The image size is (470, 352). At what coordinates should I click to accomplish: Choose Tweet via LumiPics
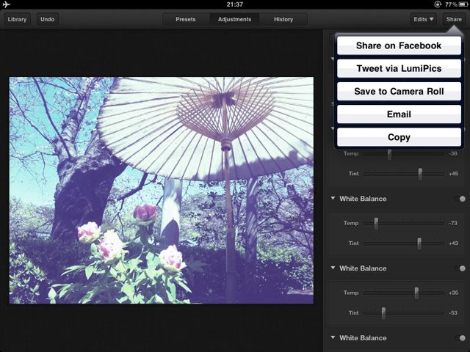pos(399,68)
